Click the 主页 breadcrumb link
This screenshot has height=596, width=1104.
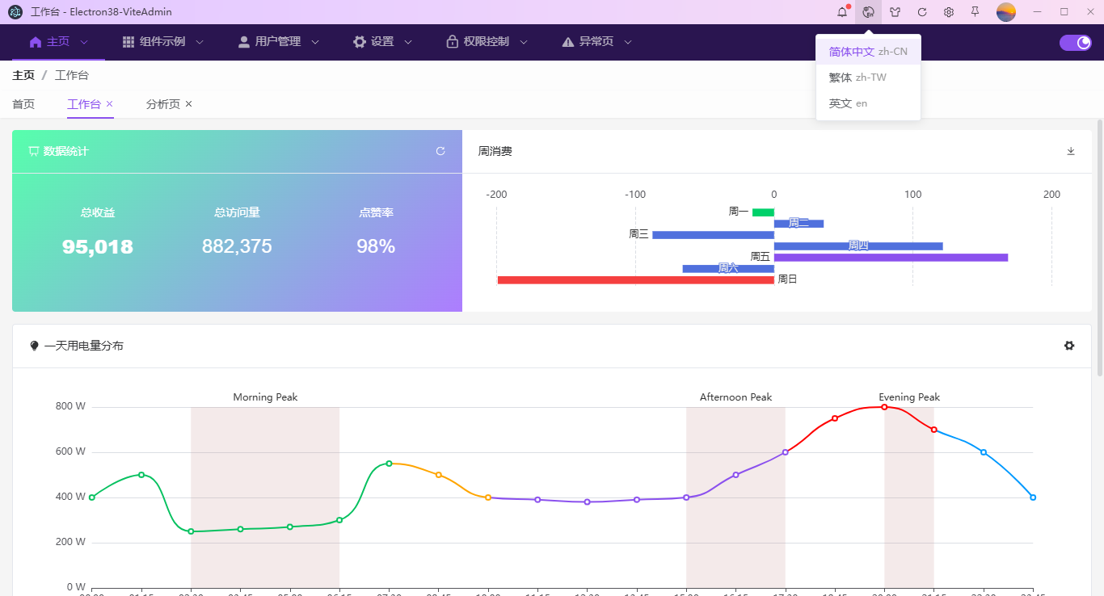click(x=23, y=74)
